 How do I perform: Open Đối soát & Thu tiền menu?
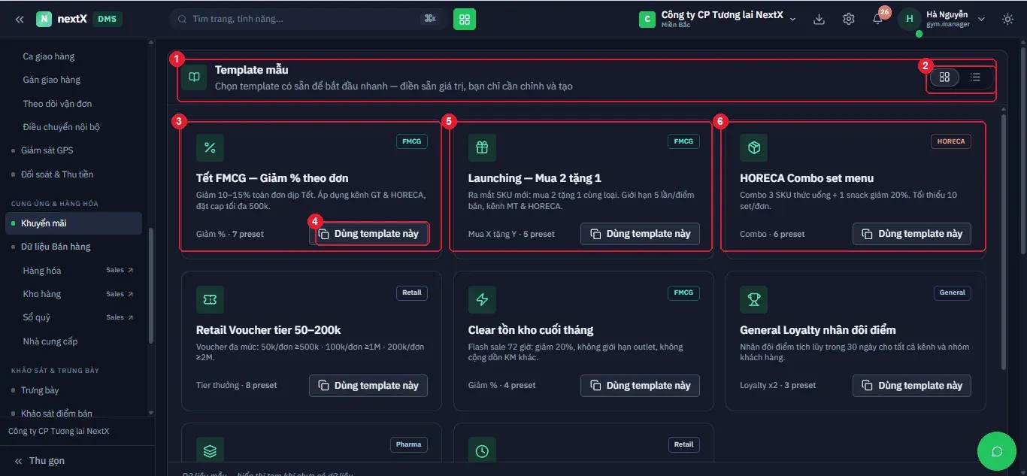[x=57, y=174]
